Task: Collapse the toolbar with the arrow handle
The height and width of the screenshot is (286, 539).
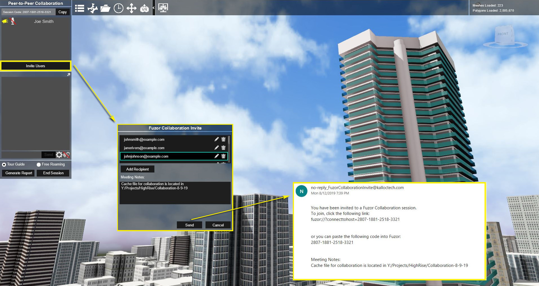Action: [x=154, y=8]
